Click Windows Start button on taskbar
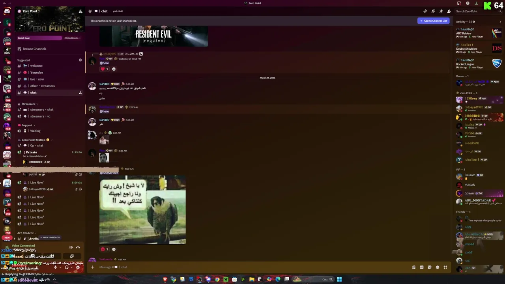 pyautogui.click(x=339, y=279)
